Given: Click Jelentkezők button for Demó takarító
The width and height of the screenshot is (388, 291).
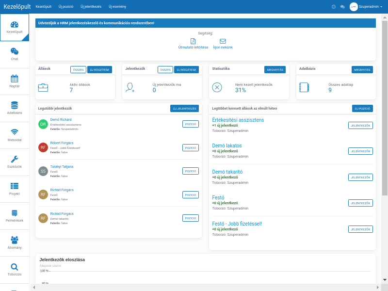Looking at the screenshot, I should [x=360, y=178].
